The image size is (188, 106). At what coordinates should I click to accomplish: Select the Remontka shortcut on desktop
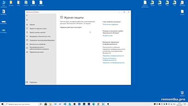coord(182,3)
